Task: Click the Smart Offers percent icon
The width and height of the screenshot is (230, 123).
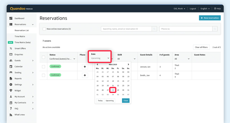Action: click(11, 48)
